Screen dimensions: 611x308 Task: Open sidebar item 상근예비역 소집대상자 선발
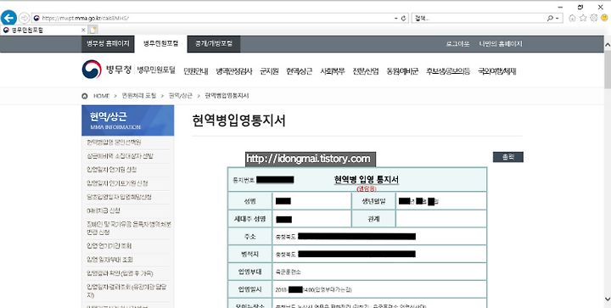(120, 156)
